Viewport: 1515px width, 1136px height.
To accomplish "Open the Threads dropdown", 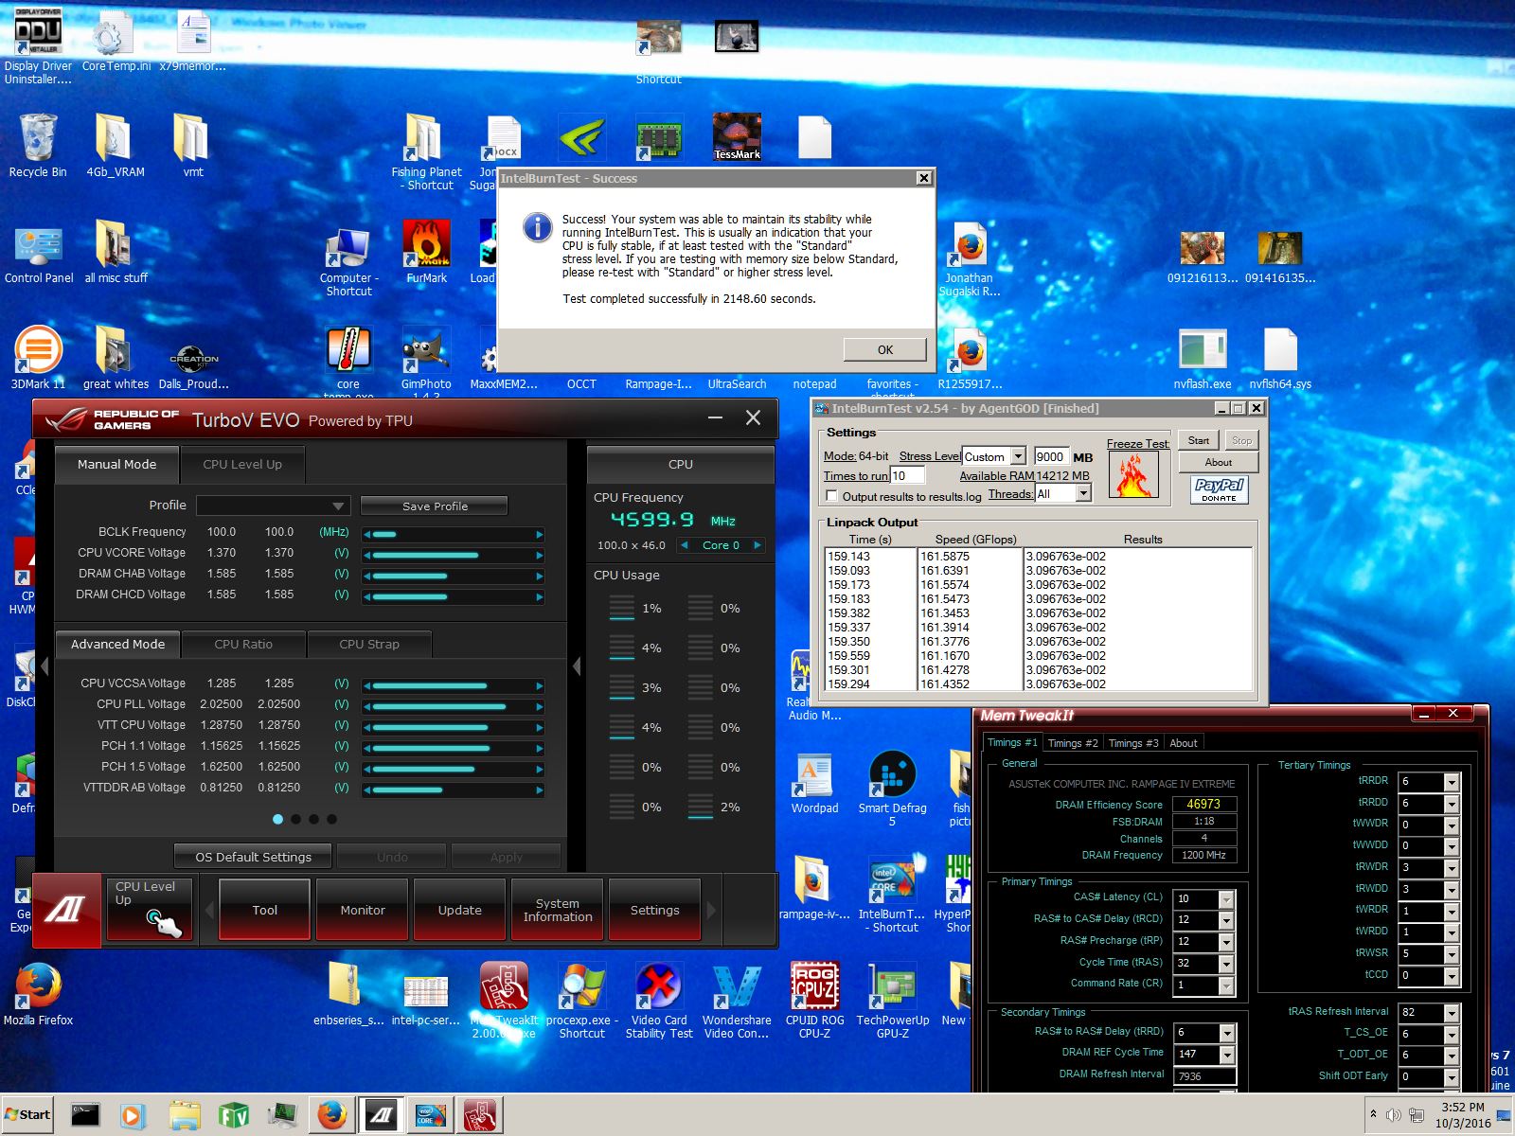I will click(1083, 493).
